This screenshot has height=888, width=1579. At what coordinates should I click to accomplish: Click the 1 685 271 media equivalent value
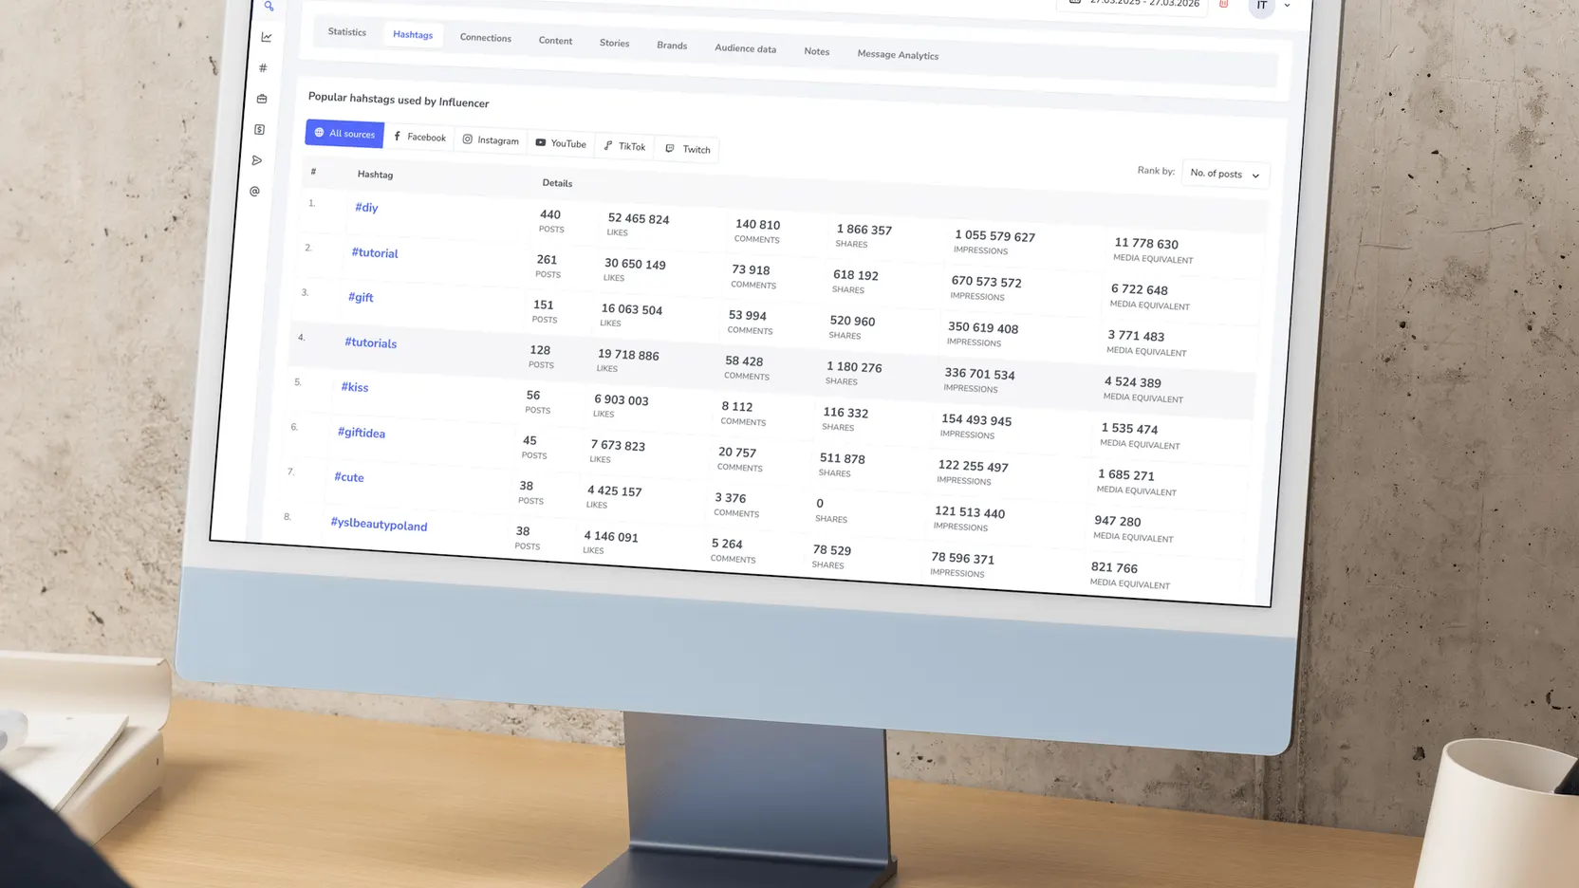pyautogui.click(x=1126, y=474)
